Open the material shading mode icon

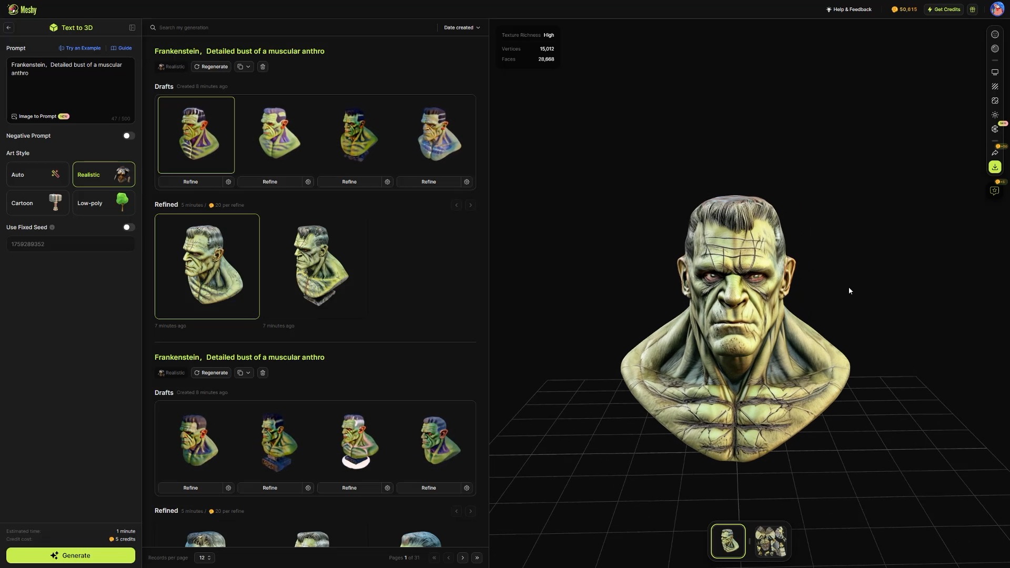pyautogui.click(x=995, y=49)
